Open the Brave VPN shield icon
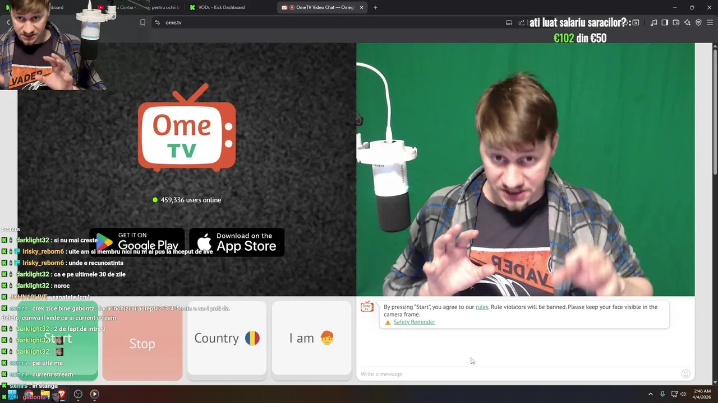718x403 pixels. 698,22
